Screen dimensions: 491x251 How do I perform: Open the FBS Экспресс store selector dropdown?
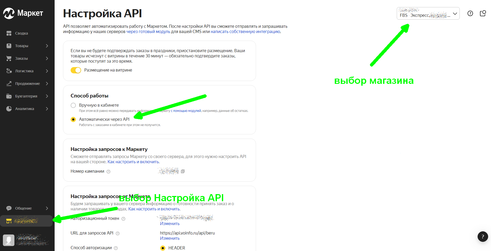[x=428, y=13]
